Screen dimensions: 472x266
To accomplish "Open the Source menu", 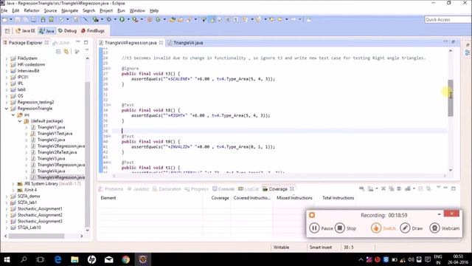I will tap(50, 10).
